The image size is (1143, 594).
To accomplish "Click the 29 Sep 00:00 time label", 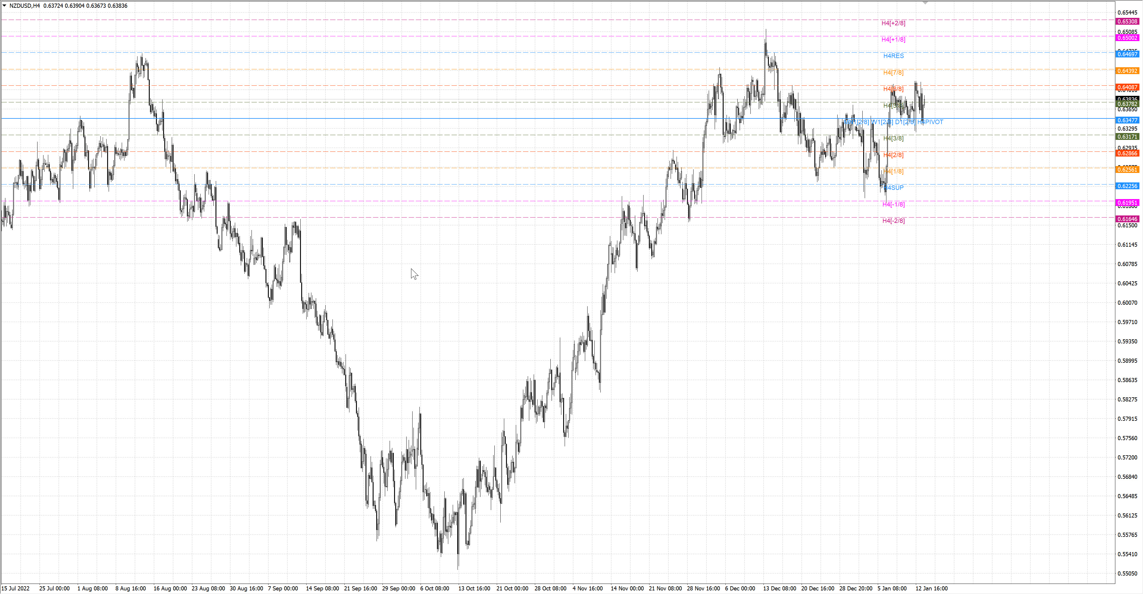I will point(399,589).
